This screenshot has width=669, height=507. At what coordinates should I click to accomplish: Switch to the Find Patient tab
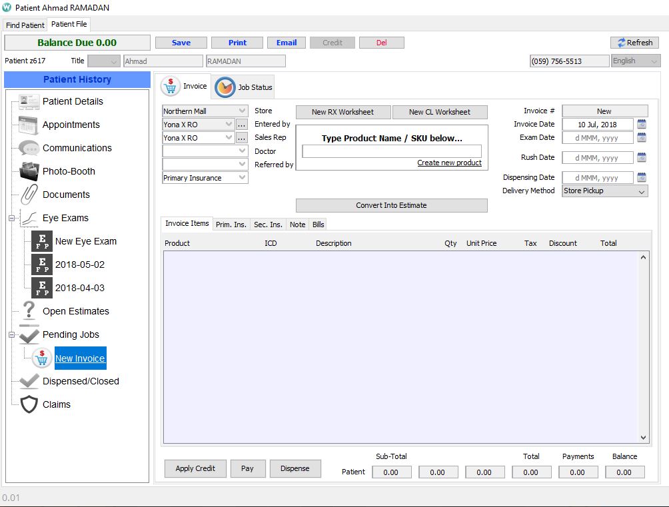(25, 25)
